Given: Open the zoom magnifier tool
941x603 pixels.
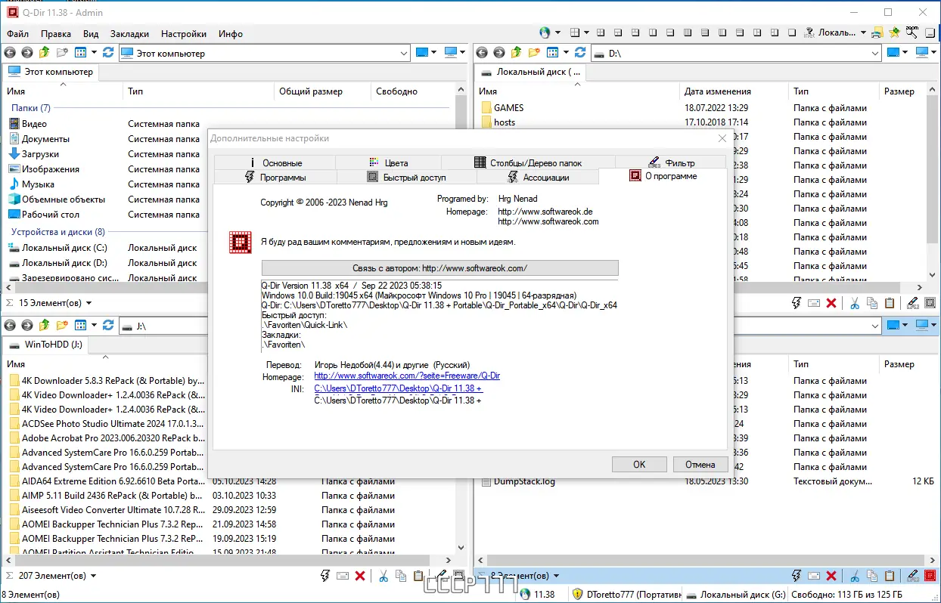Looking at the screenshot, I should (x=912, y=32).
